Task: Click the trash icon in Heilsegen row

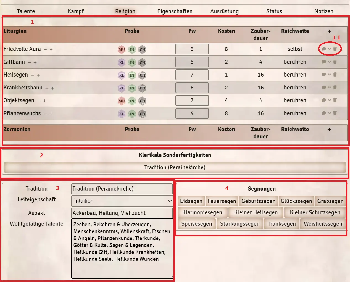Action: pyautogui.click(x=335, y=75)
